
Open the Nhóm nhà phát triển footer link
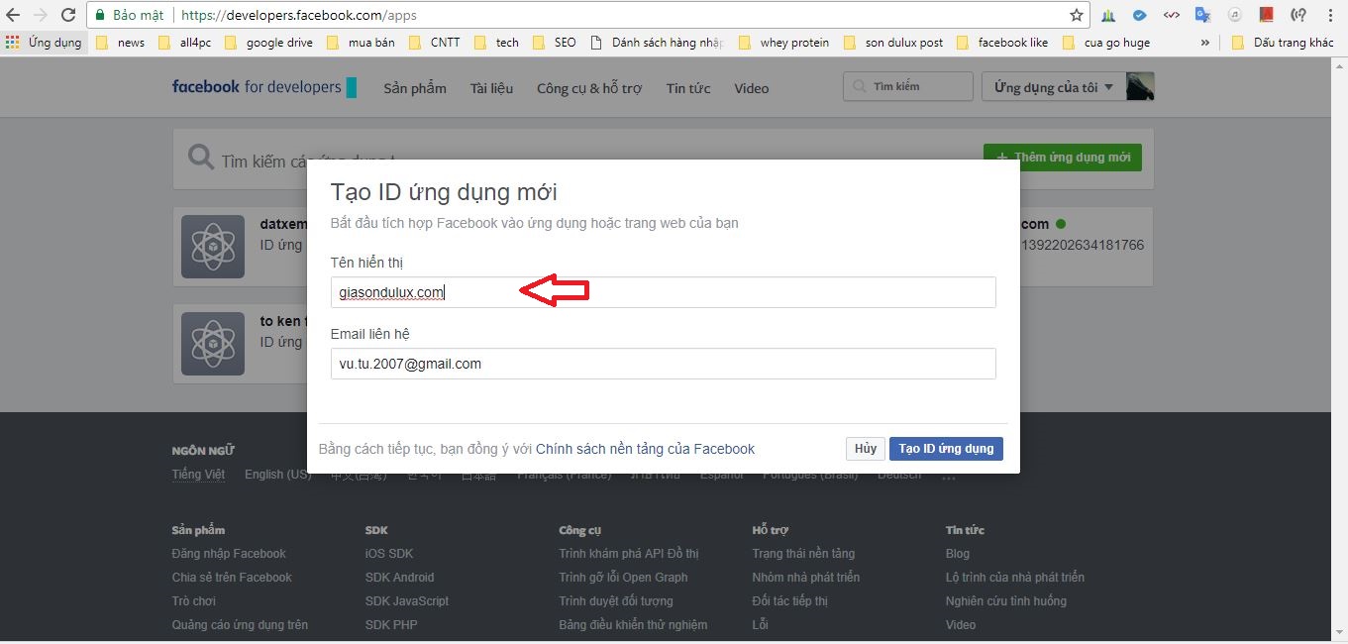tap(806, 578)
